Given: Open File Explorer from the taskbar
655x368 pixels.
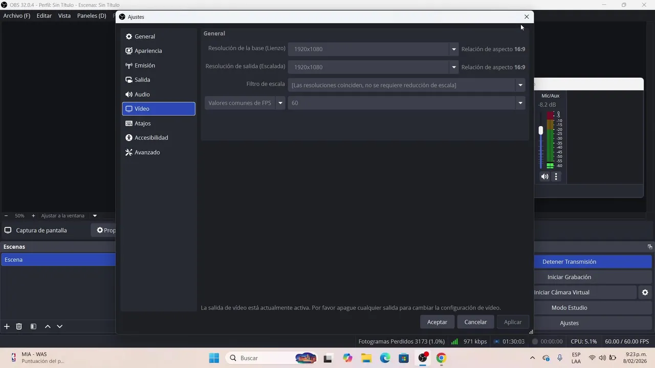Looking at the screenshot, I should pyautogui.click(x=366, y=358).
